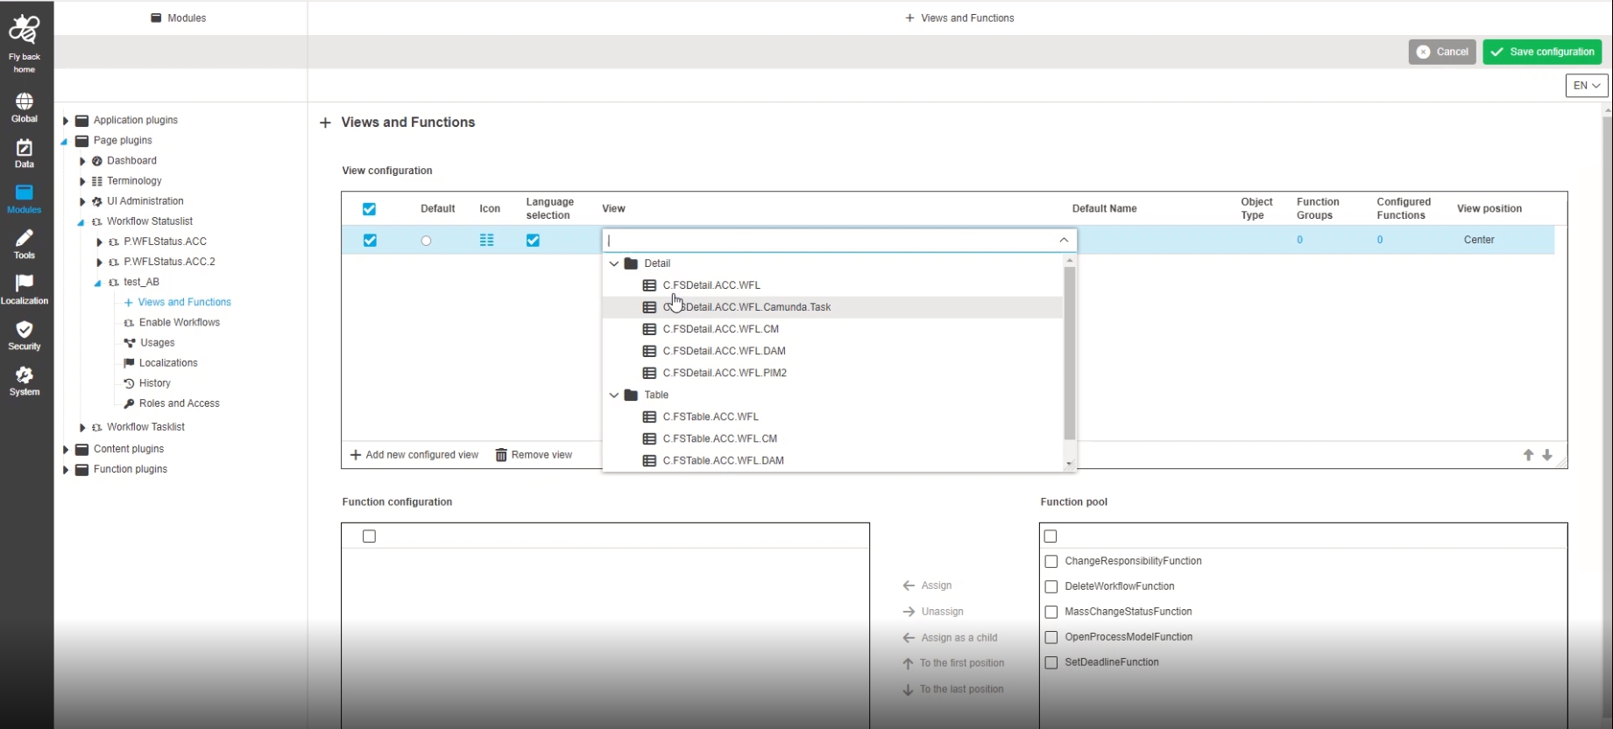Open the Data sidebar icon
The image size is (1613, 729).
(x=24, y=153)
